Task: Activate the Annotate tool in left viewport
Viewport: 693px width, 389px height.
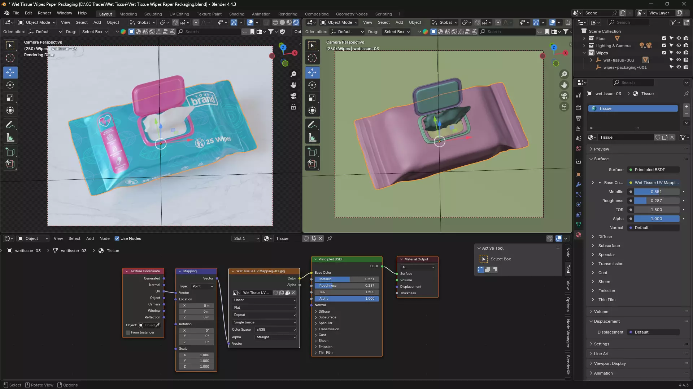Action: (10, 125)
